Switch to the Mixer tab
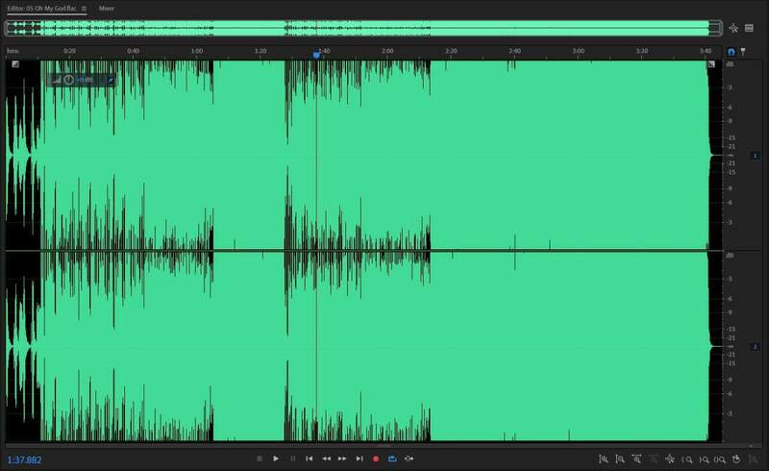Viewport: 769px width, 471px height. coord(107,8)
